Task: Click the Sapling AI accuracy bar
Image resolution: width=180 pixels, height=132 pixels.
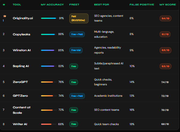Action: [x=49, y=66]
